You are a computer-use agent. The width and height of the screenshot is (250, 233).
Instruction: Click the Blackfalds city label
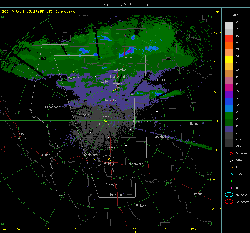tap(118, 77)
